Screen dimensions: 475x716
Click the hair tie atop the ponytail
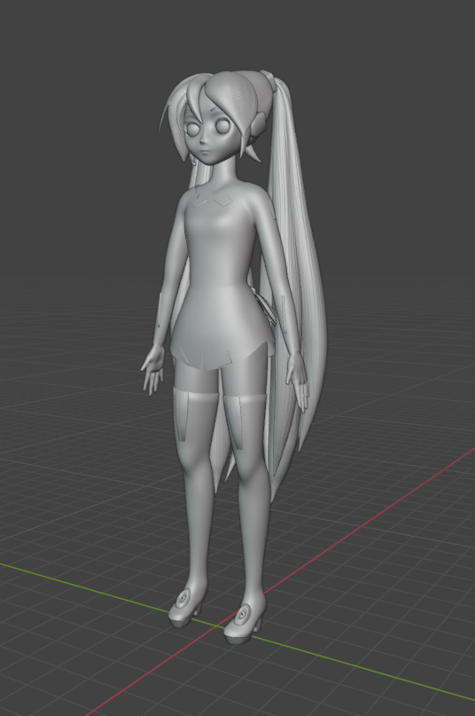click(269, 80)
